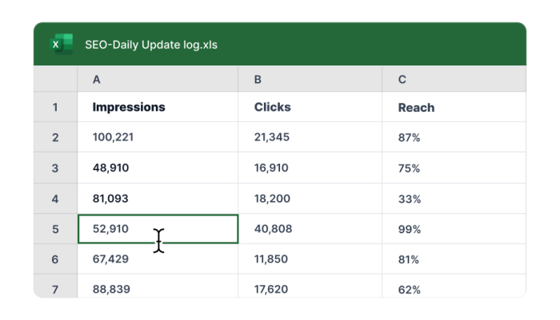Select row 3 header

click(x=55, y=168)
